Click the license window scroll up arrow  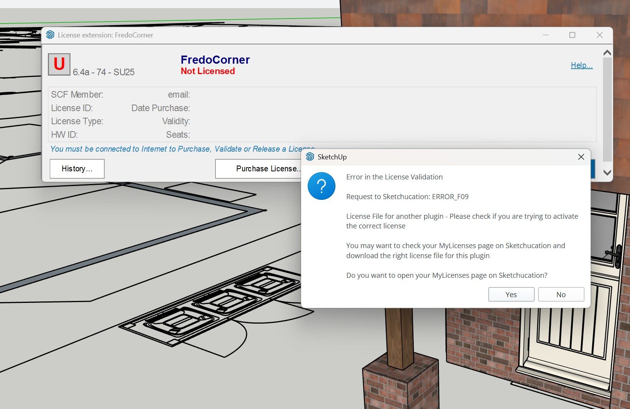coord(607,52)
